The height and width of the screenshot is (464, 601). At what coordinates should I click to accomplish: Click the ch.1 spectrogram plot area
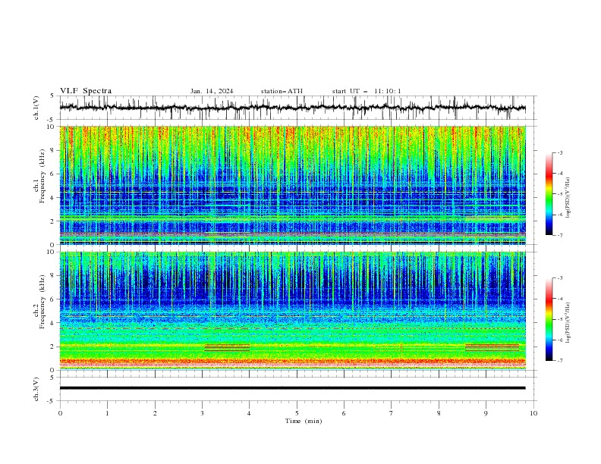click(x=292, y=185)
